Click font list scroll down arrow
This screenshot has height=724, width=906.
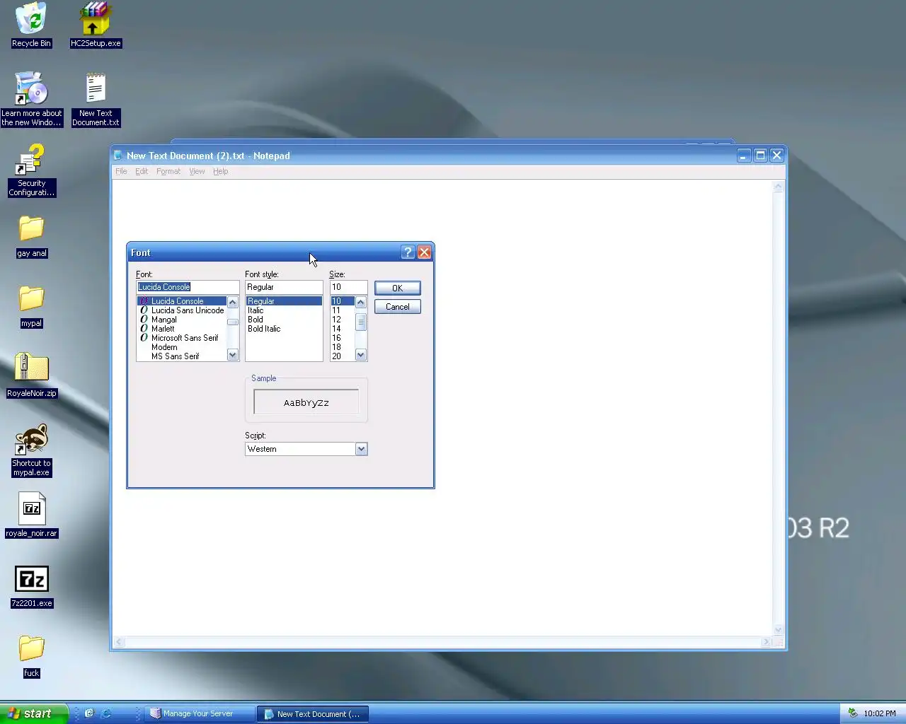click(233, 355)
